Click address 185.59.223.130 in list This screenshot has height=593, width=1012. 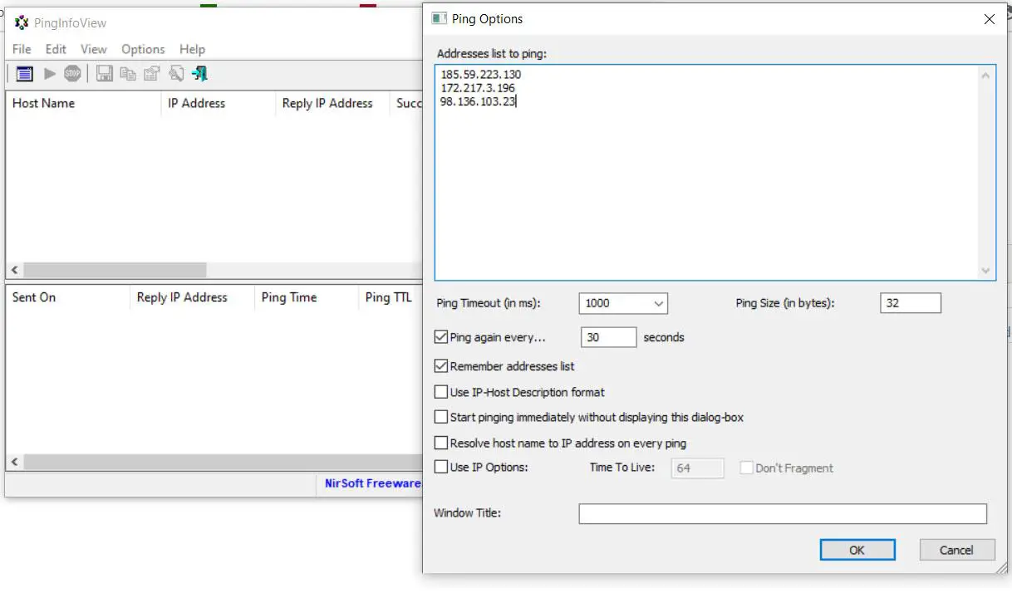coord(481,75)
